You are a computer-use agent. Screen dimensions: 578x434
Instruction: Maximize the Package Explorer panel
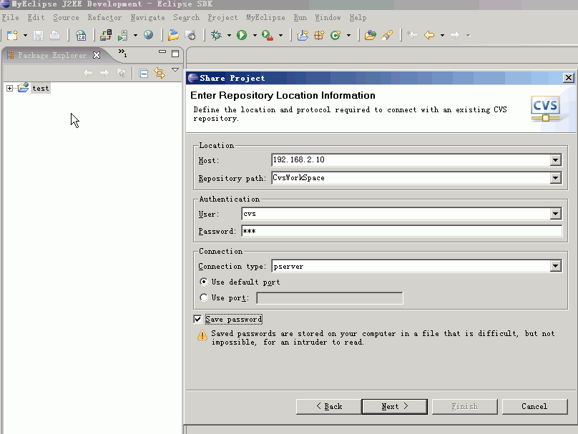point(175,54)
